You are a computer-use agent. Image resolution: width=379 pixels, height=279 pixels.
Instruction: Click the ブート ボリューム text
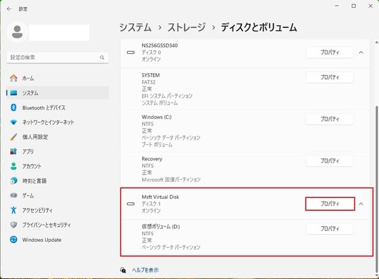(157, 145)
